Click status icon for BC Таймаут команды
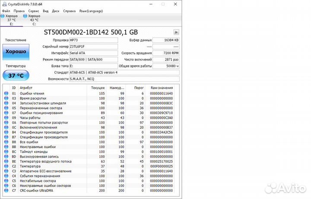The width and height of the screenshot is (311, 199). click(x=6, y=152)
